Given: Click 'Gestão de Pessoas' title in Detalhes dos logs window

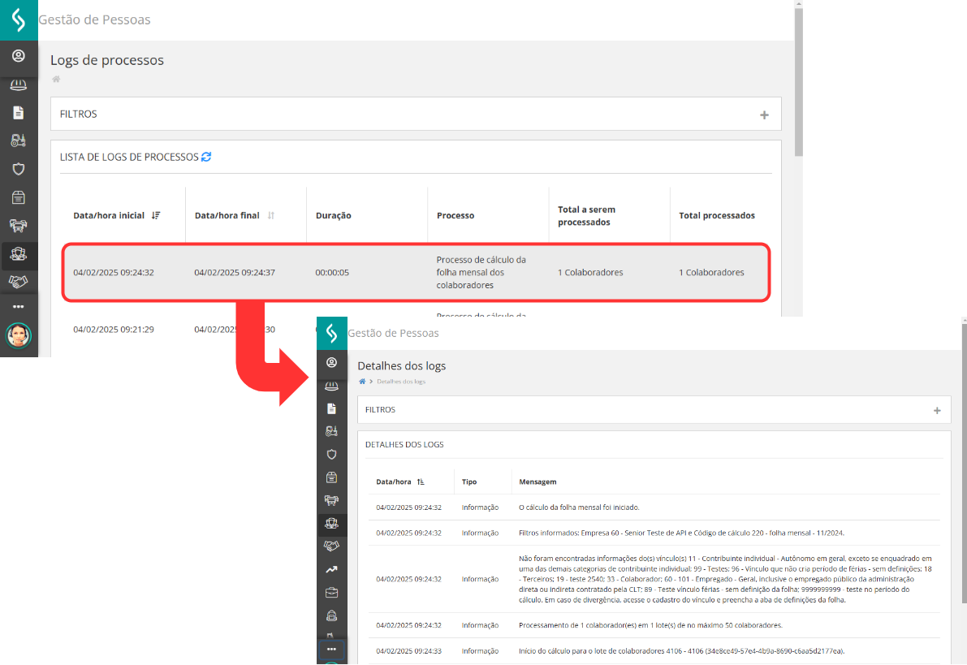Looking at the screenshot, I should pyautogui.click(x=394, y=333).
